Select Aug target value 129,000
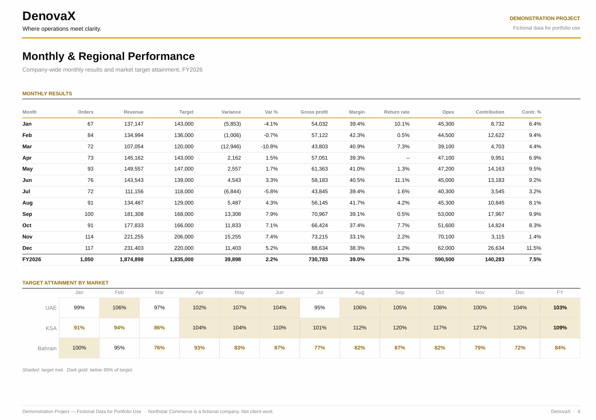The image size is (596, 420). point(184,203)
